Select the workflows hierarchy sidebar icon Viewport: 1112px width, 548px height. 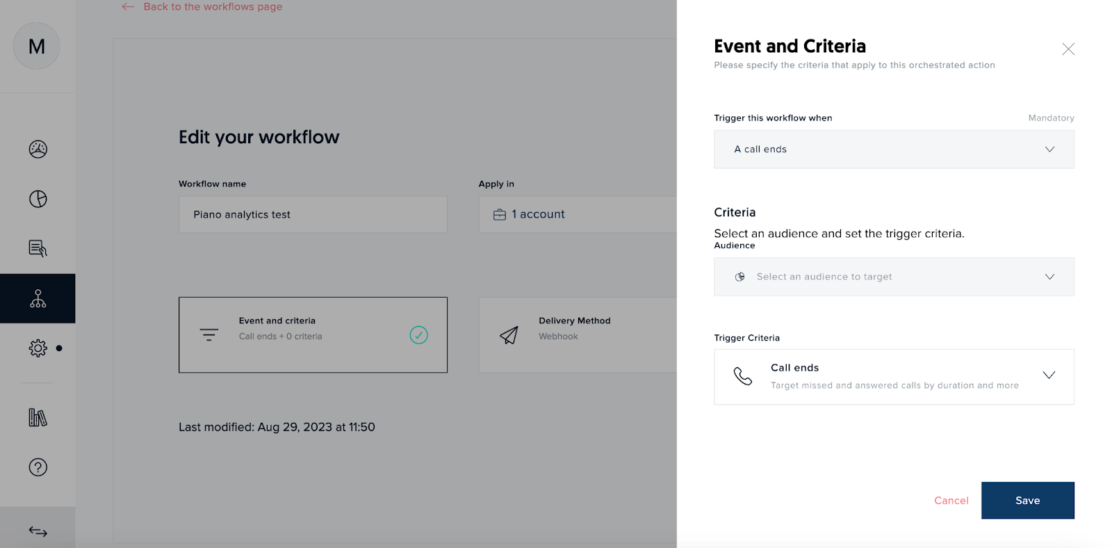click(x=38, y=298)
